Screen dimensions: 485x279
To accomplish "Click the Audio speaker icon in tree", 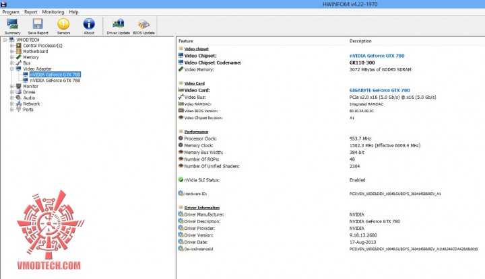I will click(x=19, y=98).
